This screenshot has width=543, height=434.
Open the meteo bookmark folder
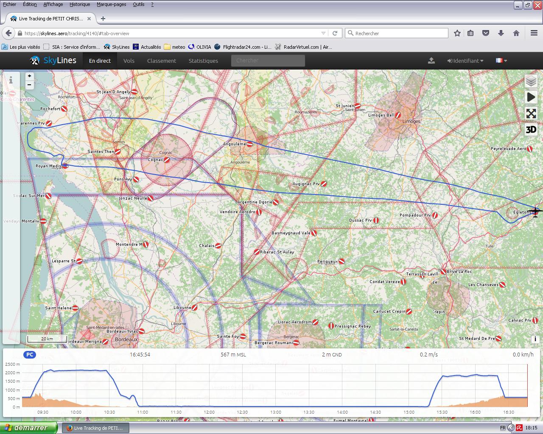point(175,47)
